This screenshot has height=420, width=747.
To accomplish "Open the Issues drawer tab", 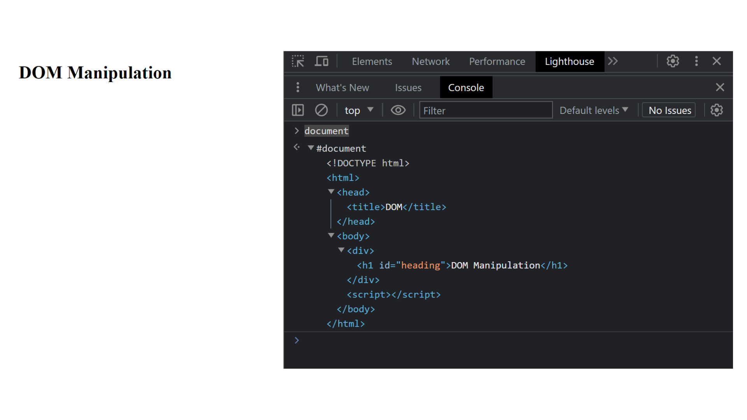I will coord(408,87).
